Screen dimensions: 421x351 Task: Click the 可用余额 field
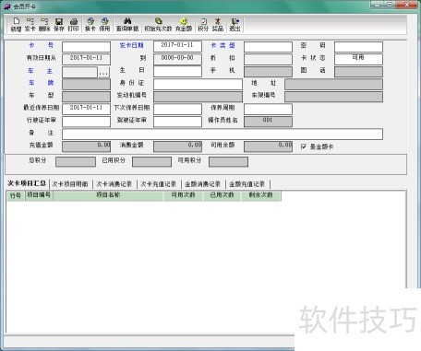pyautogui.click(x=268, y=146)
